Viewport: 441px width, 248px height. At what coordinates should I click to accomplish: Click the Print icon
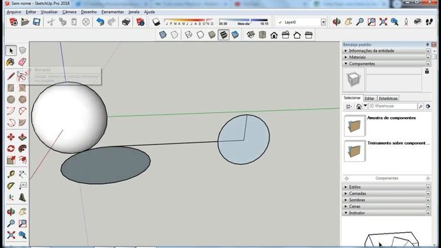coord(126,22)
